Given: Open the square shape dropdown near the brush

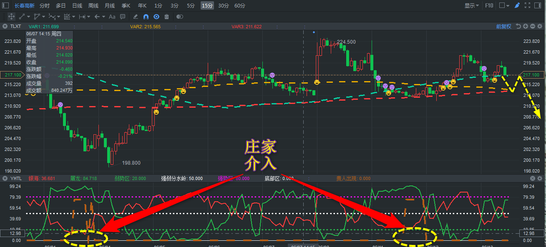Looking at the screenshot, I should click(x=508, y=5).
